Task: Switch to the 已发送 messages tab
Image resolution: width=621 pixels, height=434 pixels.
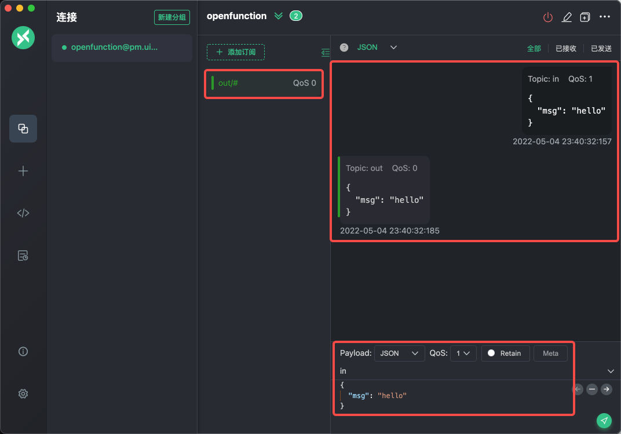Action: tap(601, 49)
